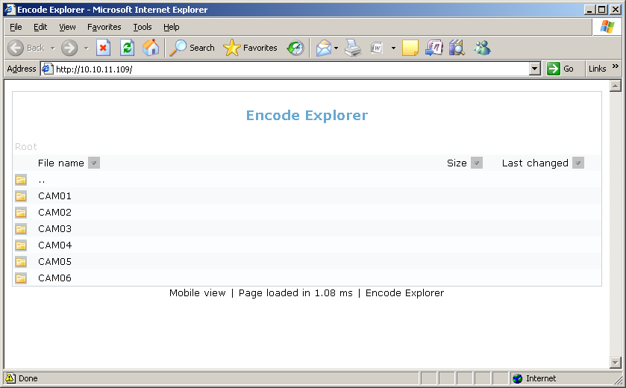Click the yellow Discuss note icon
This screenshot has height=388, width=626.
click(410, 48)
